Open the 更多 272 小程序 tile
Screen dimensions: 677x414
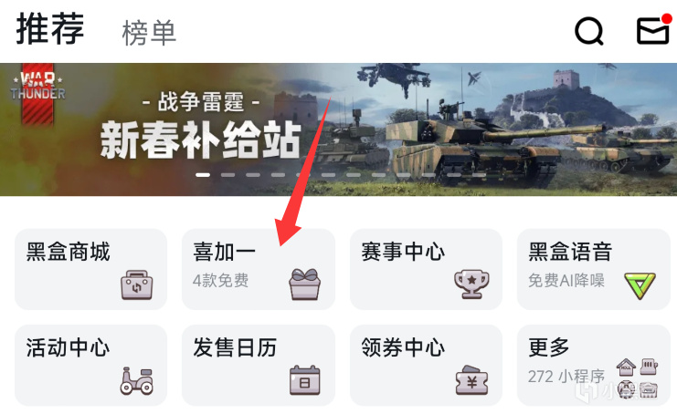593,365
